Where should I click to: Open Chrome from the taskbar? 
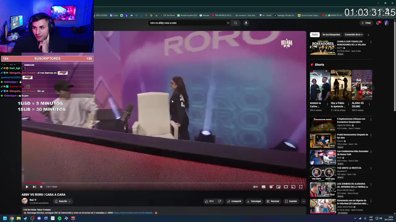[x=12, y=218]
